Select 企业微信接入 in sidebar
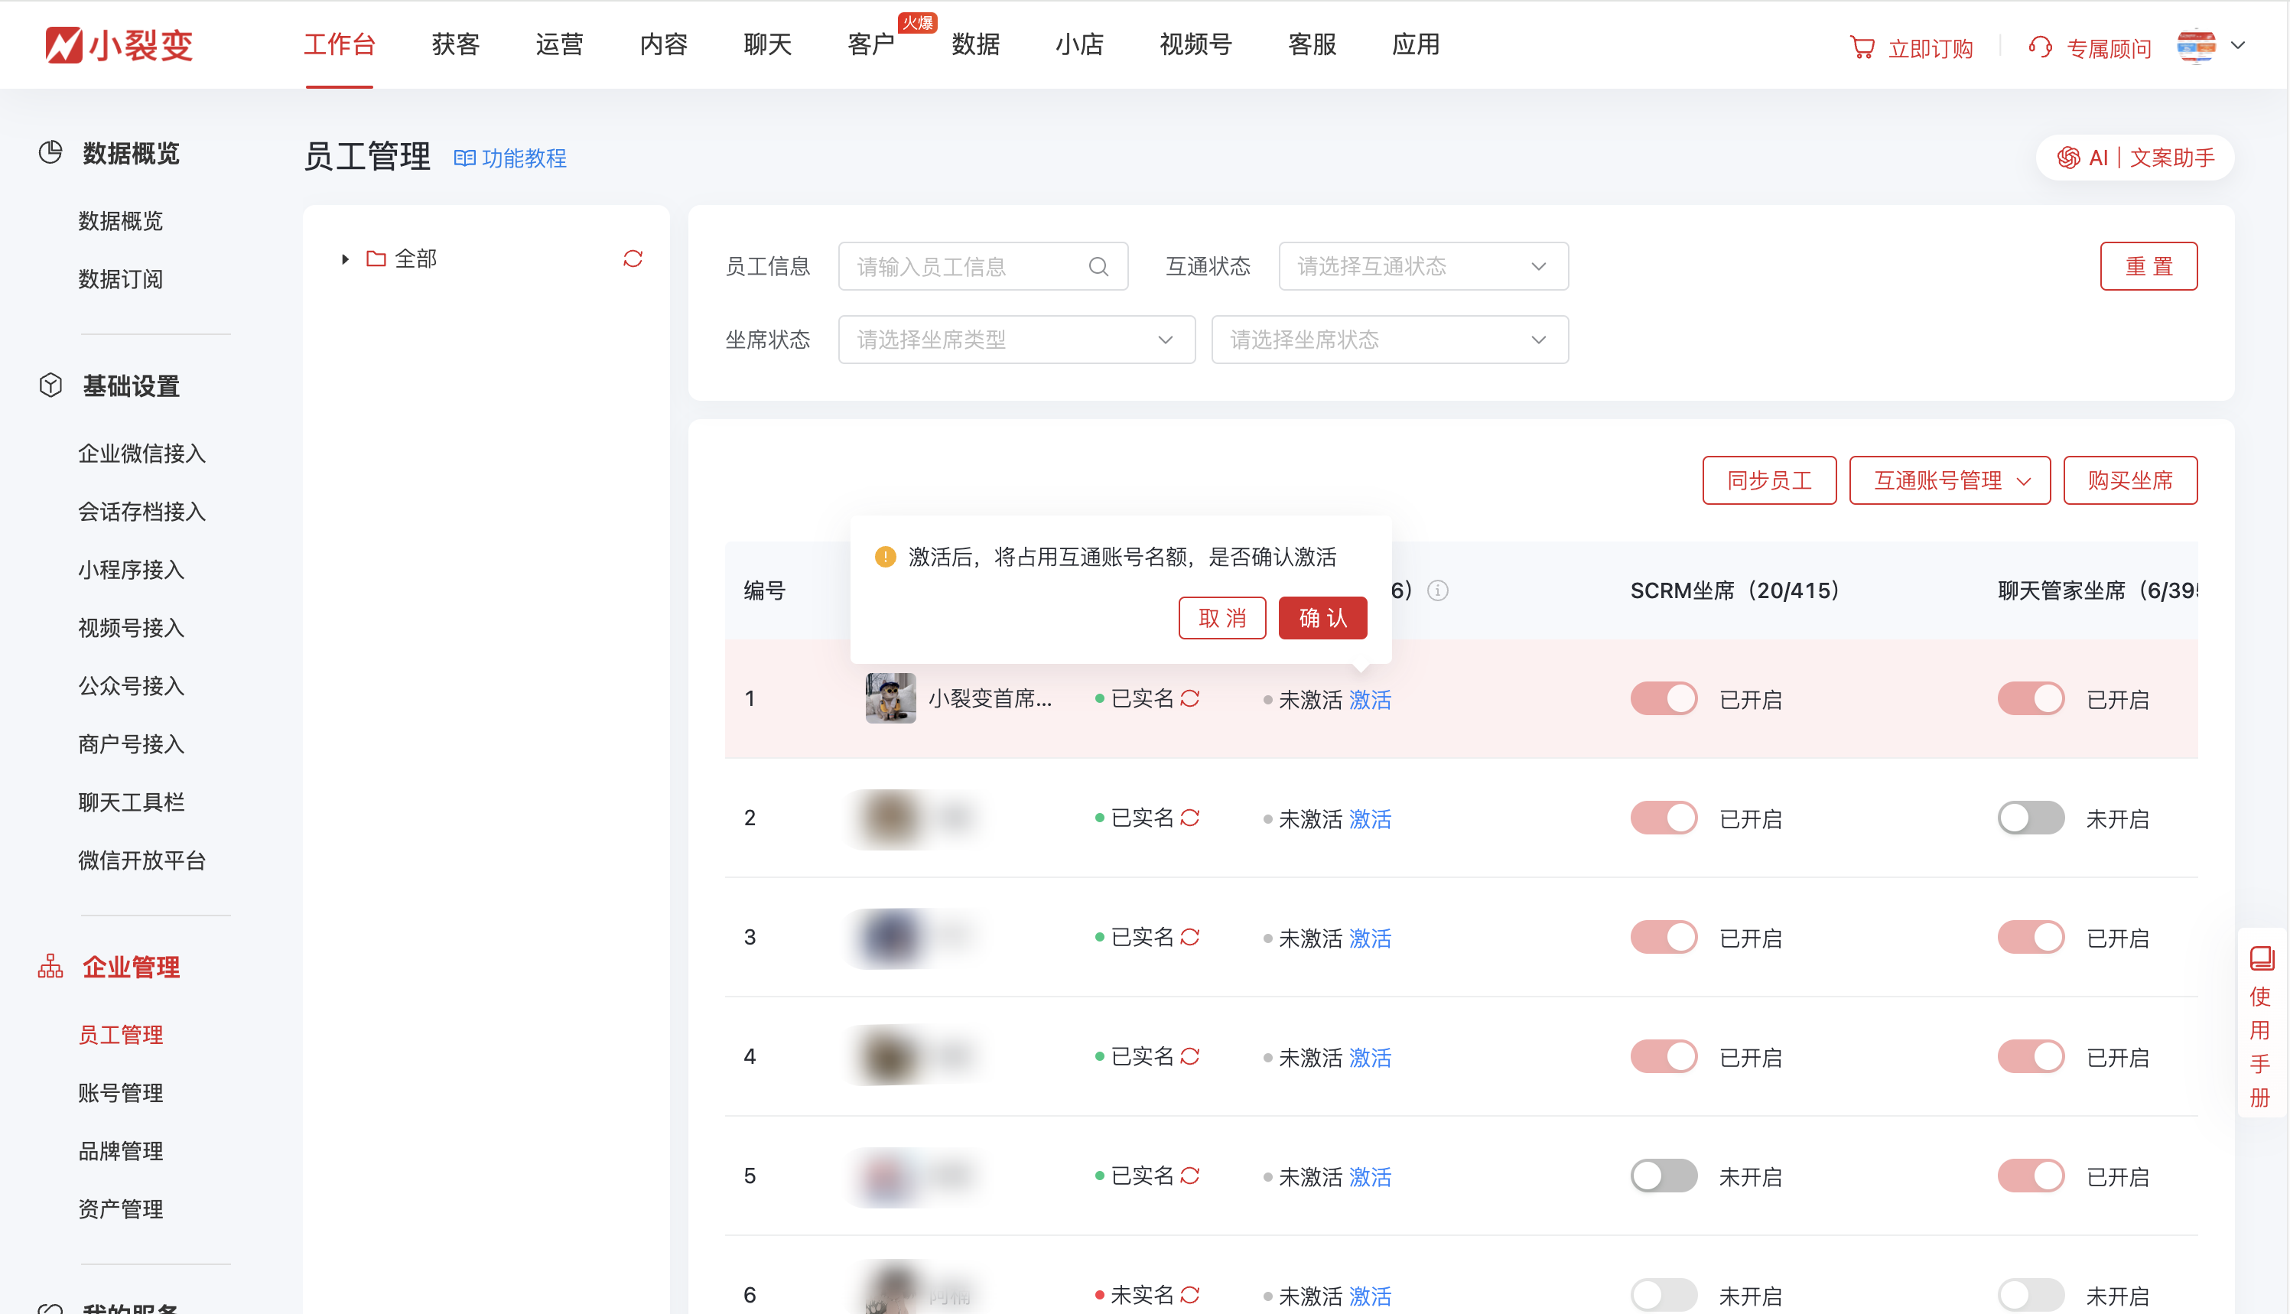 click(141, 453)
